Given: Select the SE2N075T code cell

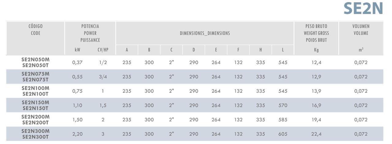Looking at the screenshot, I should point(36,79).
